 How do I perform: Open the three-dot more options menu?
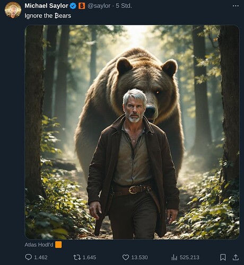[x=236, y=6]
